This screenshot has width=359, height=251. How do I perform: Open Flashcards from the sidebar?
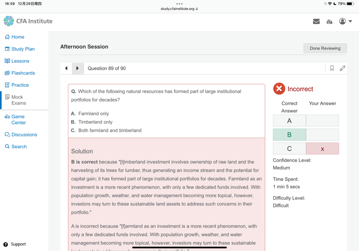[23, 73]
